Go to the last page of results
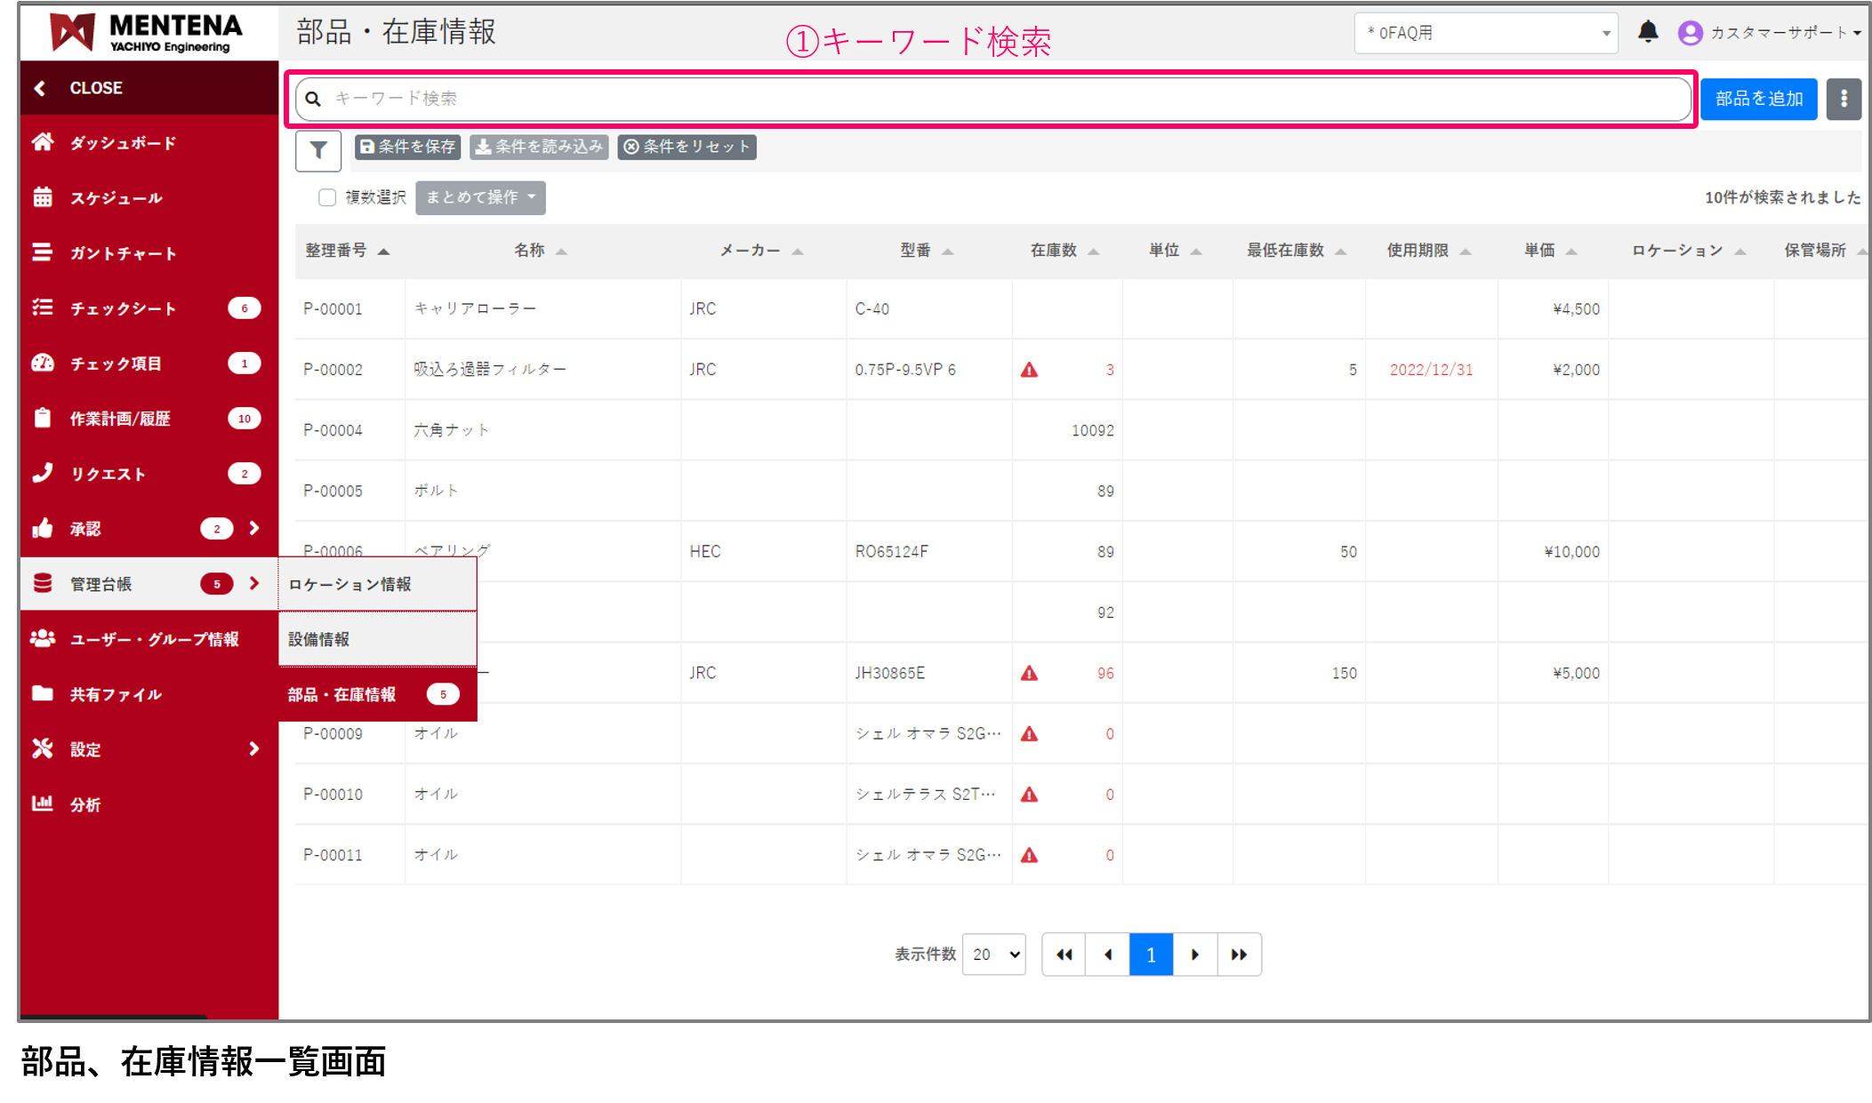The image size is (1872, 1103). (1239, 955)
